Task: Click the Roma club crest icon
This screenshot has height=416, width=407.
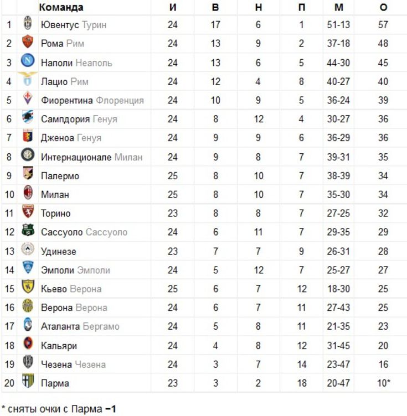Action: pos(28,41)
